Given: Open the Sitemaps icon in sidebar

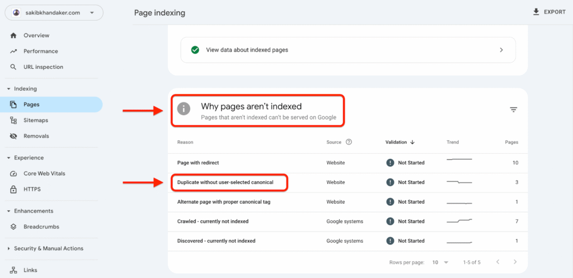Looking at the screenshot, I should 13,120.
